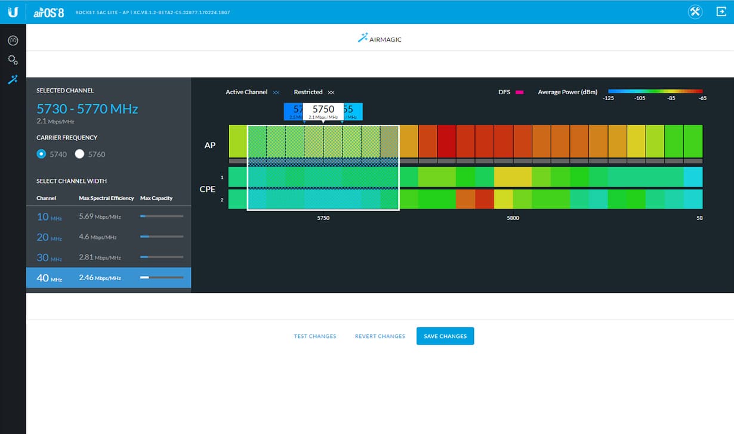This screenshot has height=434, width=734.
Task: Click the AIRMAGIC page title
Action: click(386, 39)
